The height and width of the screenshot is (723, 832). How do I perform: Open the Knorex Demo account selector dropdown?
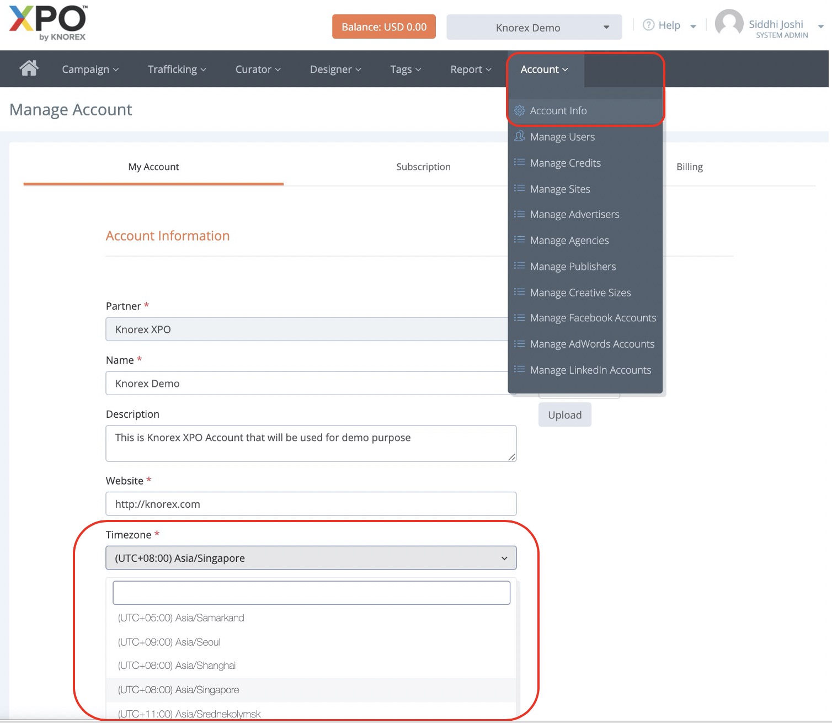(534, 28)
